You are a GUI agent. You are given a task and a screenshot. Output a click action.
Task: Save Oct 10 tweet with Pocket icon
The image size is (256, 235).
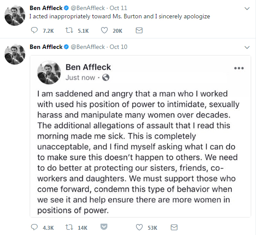(104, 227)
